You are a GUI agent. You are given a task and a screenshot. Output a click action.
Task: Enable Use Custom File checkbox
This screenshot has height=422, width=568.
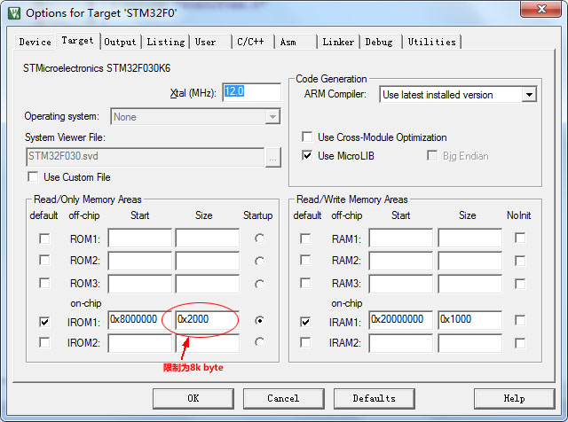click(x=33, y=177)
